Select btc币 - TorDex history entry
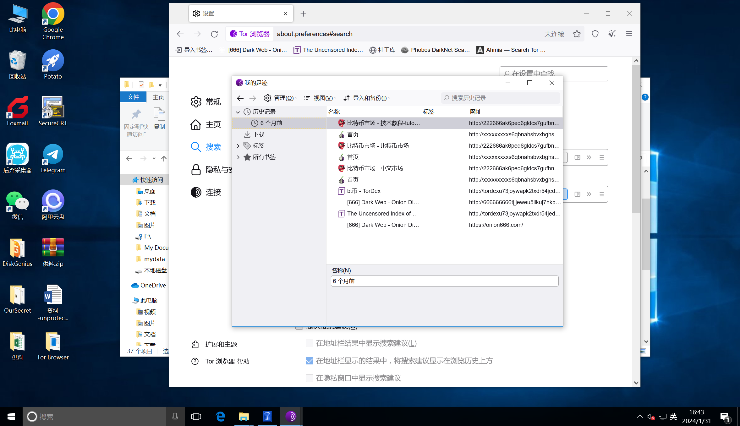 tap(444, 191)
